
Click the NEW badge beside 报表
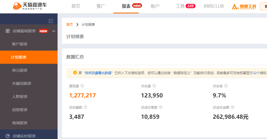[137, 5]
